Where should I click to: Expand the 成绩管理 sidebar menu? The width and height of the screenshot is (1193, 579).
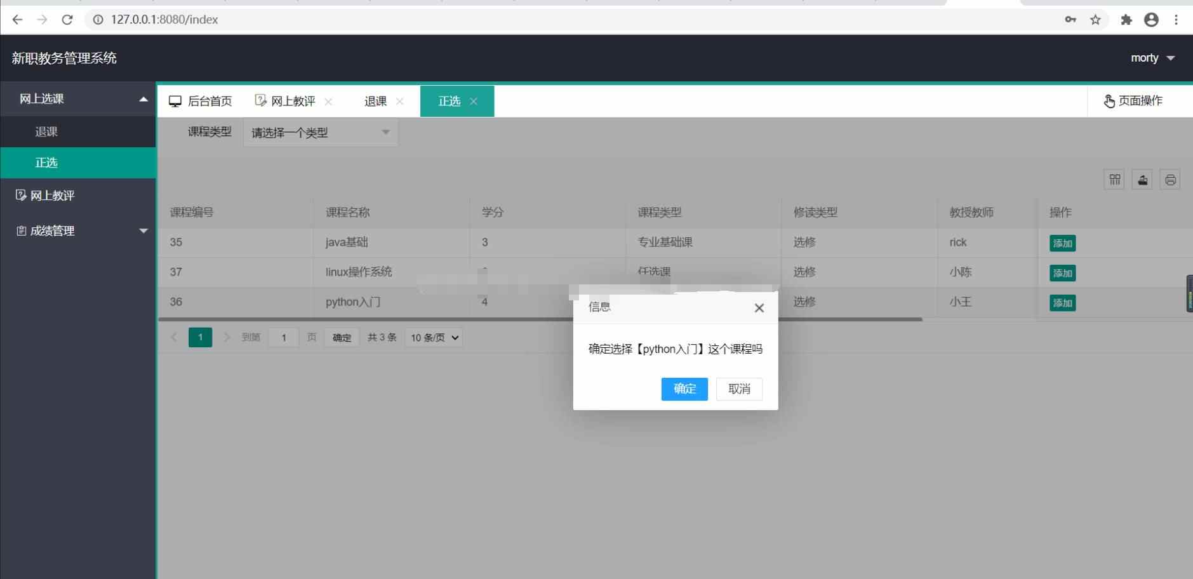coord(78,230)
